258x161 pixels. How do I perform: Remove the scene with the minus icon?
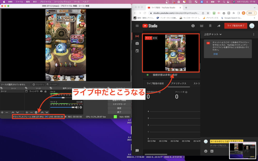7,112
